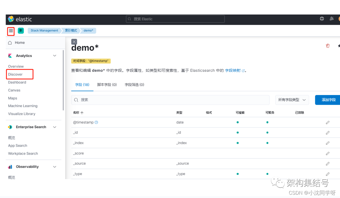Collapse the Observability section
The width and height of the screenshot is (340, 198).
point(54,167)
